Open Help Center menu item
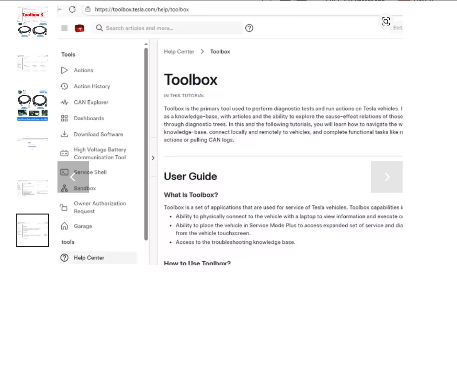 97,258
